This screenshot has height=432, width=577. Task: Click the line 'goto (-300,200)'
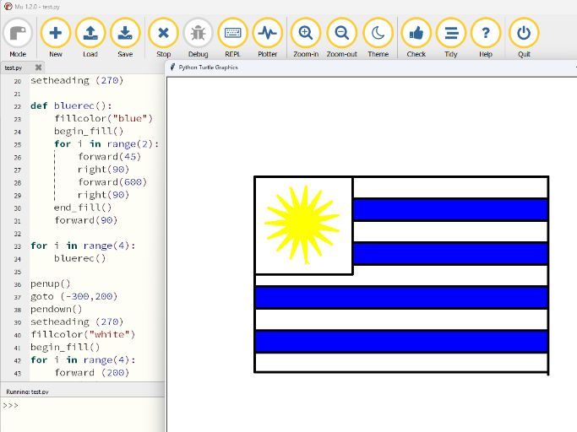74,297
